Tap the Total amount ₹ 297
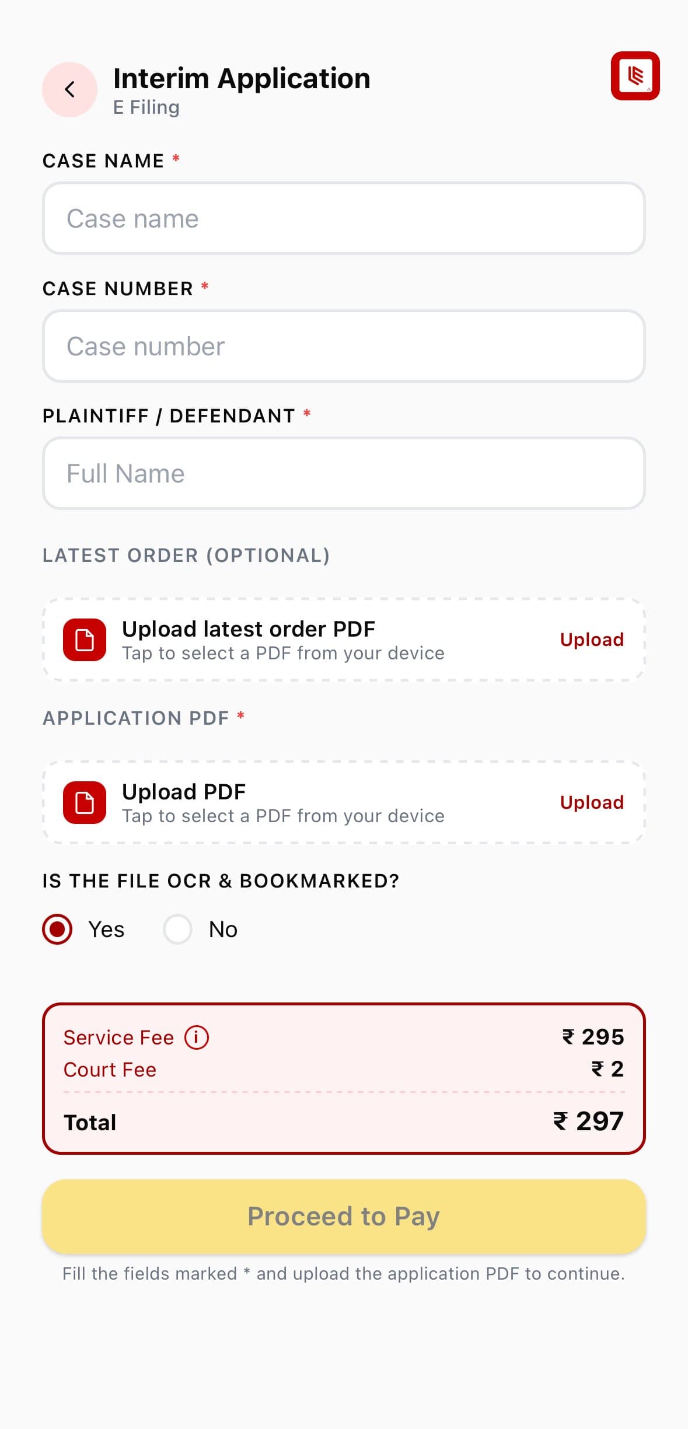 [x=588, y=1121]
